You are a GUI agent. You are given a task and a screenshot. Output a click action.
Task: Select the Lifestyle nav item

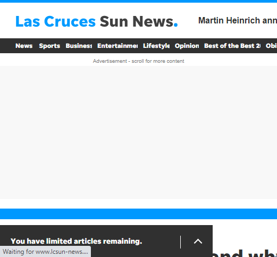click(156, 46)
